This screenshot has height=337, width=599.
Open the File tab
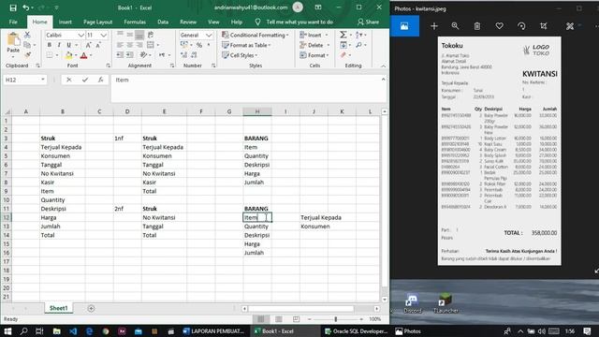[13, 22]
